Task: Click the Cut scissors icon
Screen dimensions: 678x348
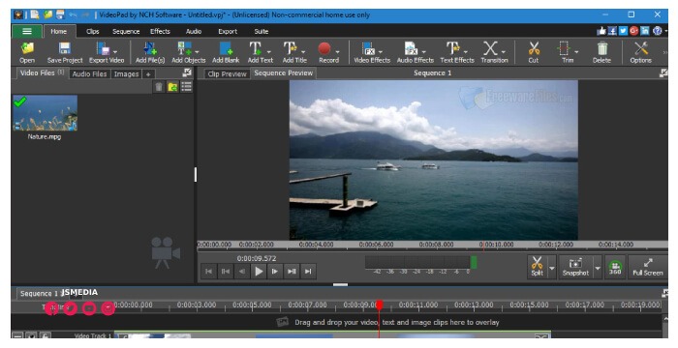Action: pos(534,48)
